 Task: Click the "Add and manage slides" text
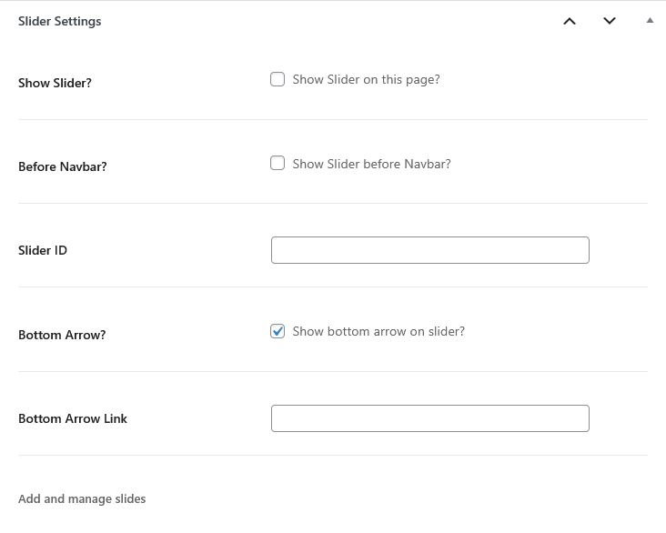point(82,498)
